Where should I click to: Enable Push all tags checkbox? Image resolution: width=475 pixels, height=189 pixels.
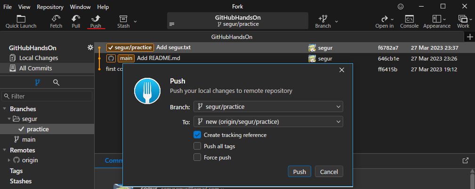198,146
